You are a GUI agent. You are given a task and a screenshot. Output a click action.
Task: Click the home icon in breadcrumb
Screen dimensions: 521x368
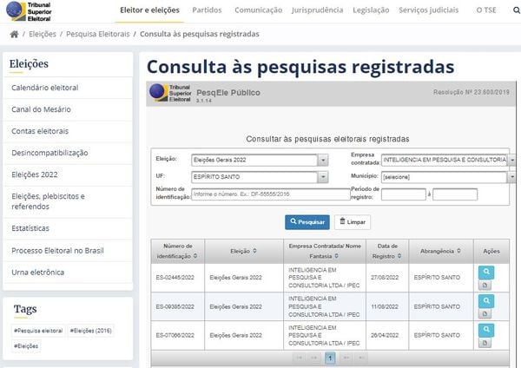[x=14, y=34]
